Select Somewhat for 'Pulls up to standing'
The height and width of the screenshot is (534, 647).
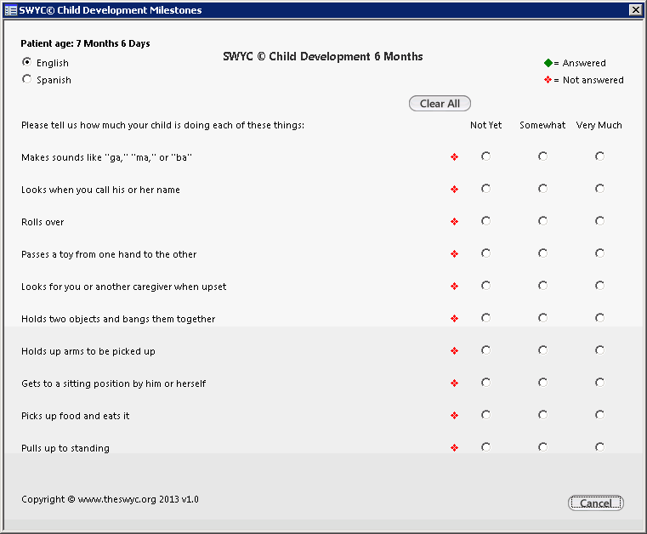[x=542, y=447]
